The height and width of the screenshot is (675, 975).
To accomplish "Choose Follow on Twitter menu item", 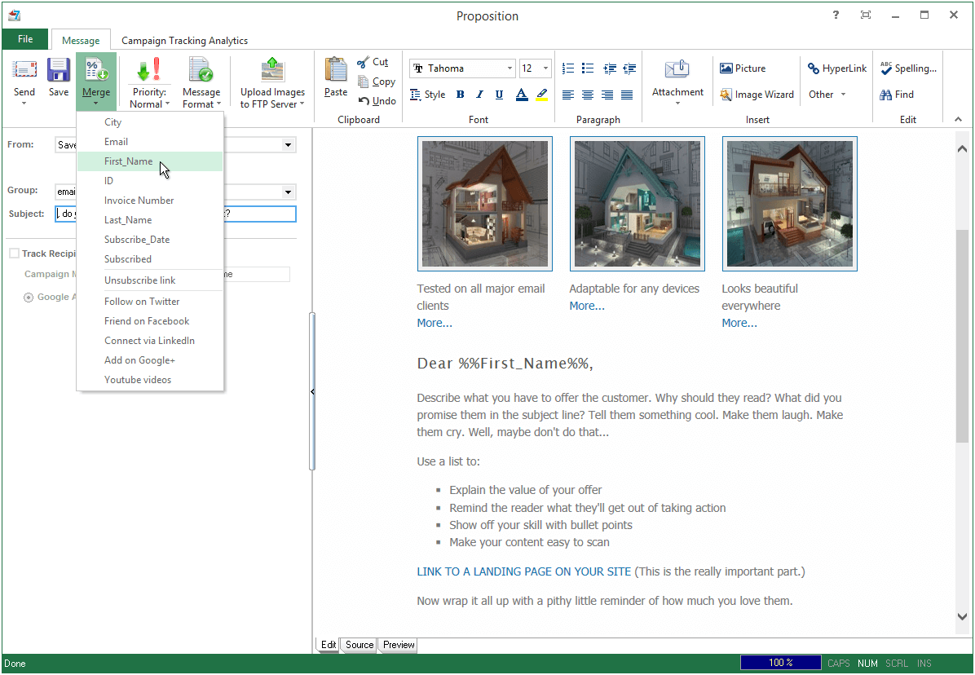I will (149, 302).
